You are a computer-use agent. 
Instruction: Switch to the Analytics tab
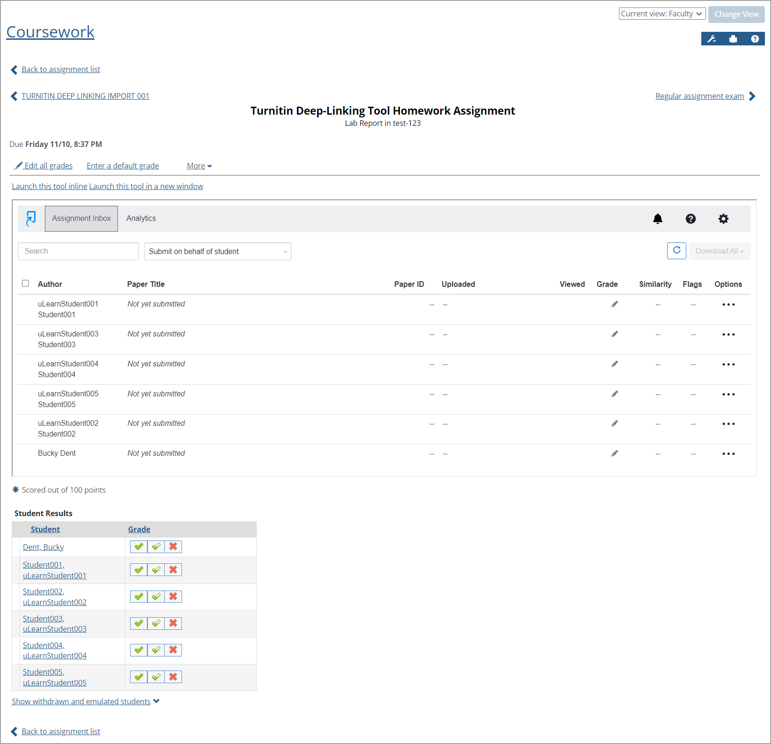[141, 219]
